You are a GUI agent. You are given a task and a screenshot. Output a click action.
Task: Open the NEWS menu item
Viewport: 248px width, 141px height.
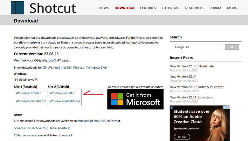pos(104,8)
